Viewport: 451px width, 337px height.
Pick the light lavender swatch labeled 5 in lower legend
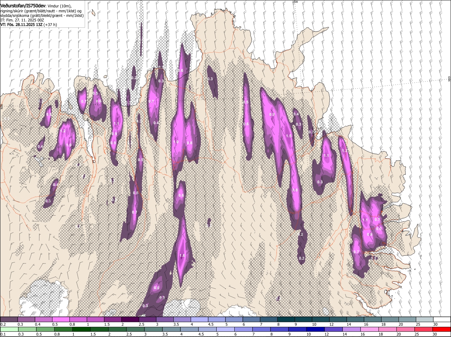(225, 329)
